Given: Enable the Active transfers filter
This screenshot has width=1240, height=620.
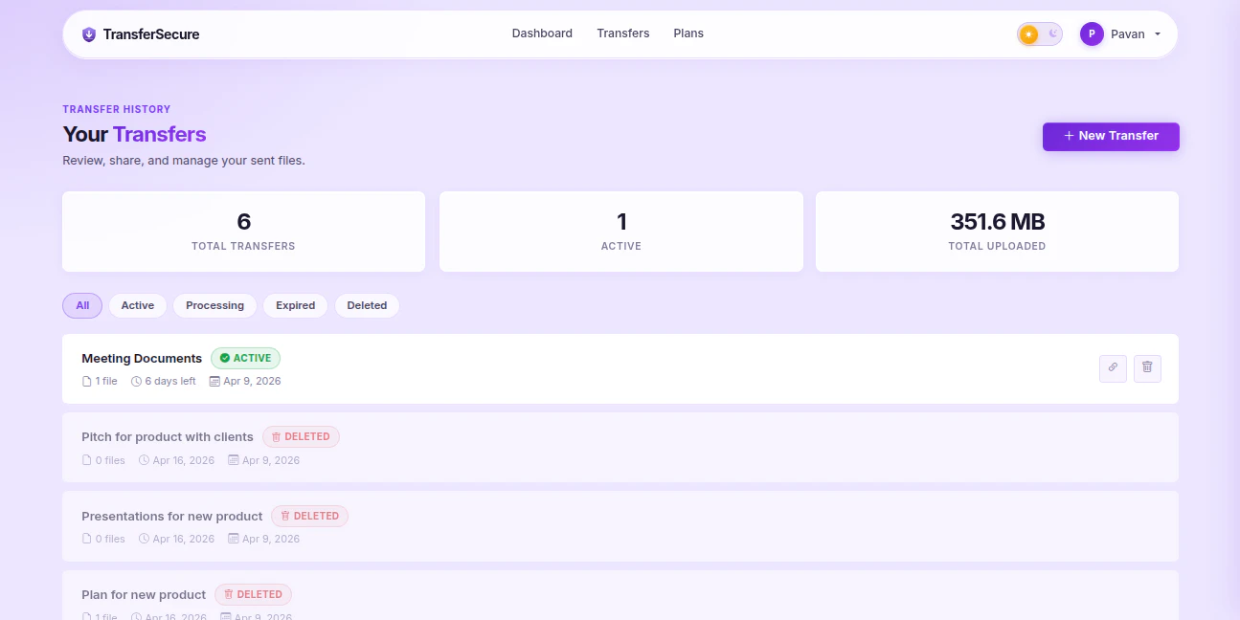Looking at the screenshot, I should pos(137,305).
